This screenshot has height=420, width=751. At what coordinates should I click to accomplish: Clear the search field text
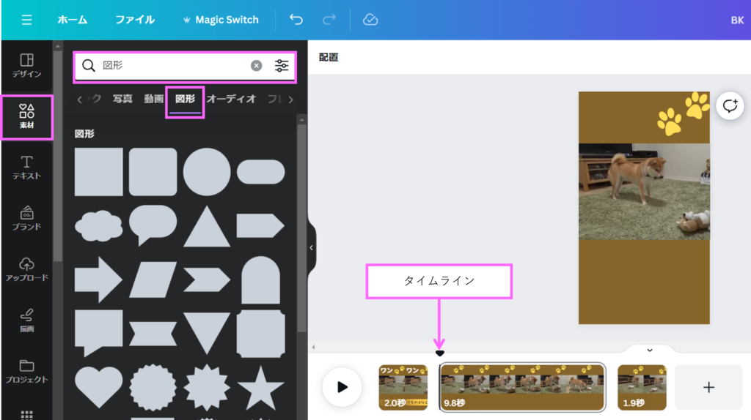pos(256,66)
